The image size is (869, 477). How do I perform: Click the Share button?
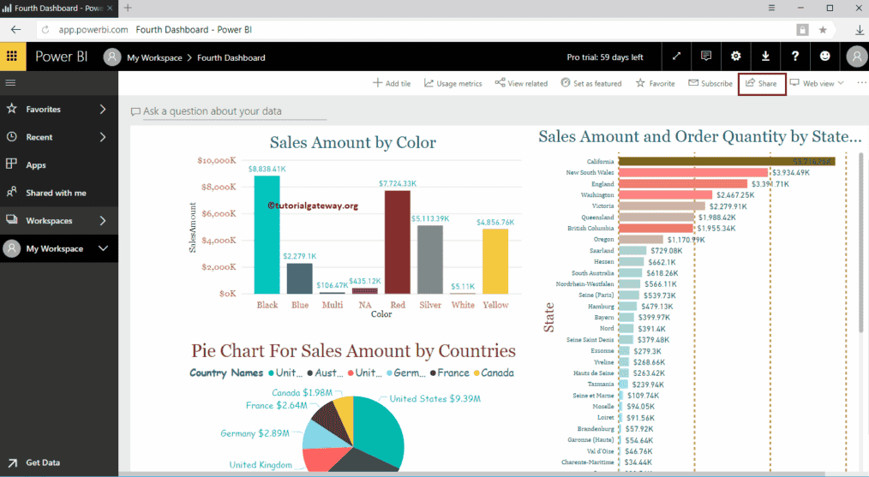point(761,84)
